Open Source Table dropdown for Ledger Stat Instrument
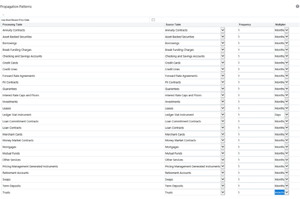 point(223,114)
